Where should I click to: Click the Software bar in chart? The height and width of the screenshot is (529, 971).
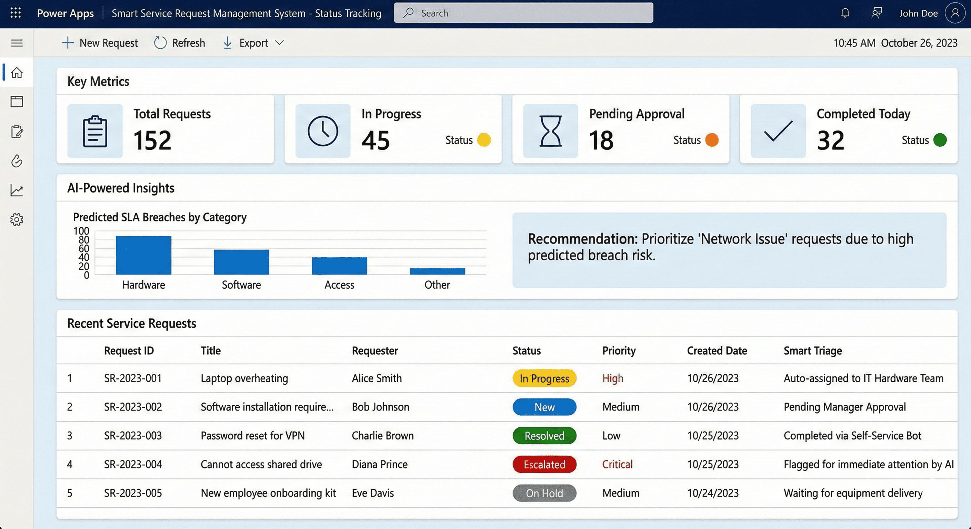point(242,262)
